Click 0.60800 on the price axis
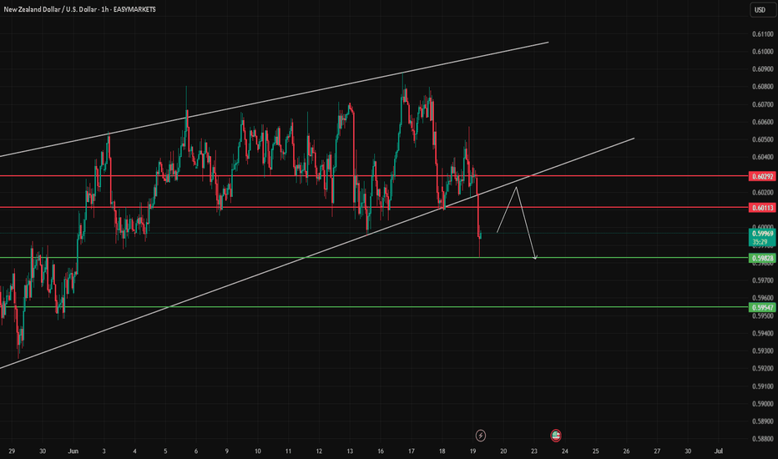The image size is (778, 459). pos(763,87)
